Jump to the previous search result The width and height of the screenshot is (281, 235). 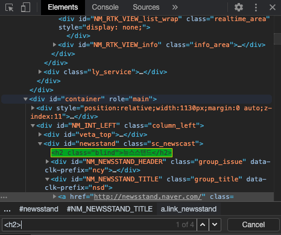203,225
